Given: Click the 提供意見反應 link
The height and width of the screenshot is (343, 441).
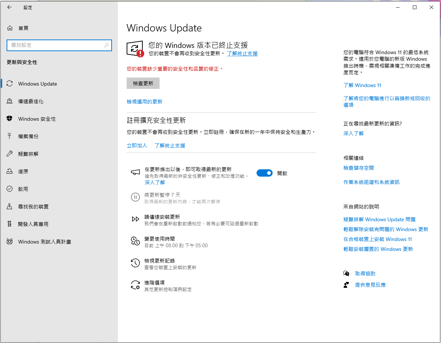Looking at the screenshot, I should pos(370,285).
